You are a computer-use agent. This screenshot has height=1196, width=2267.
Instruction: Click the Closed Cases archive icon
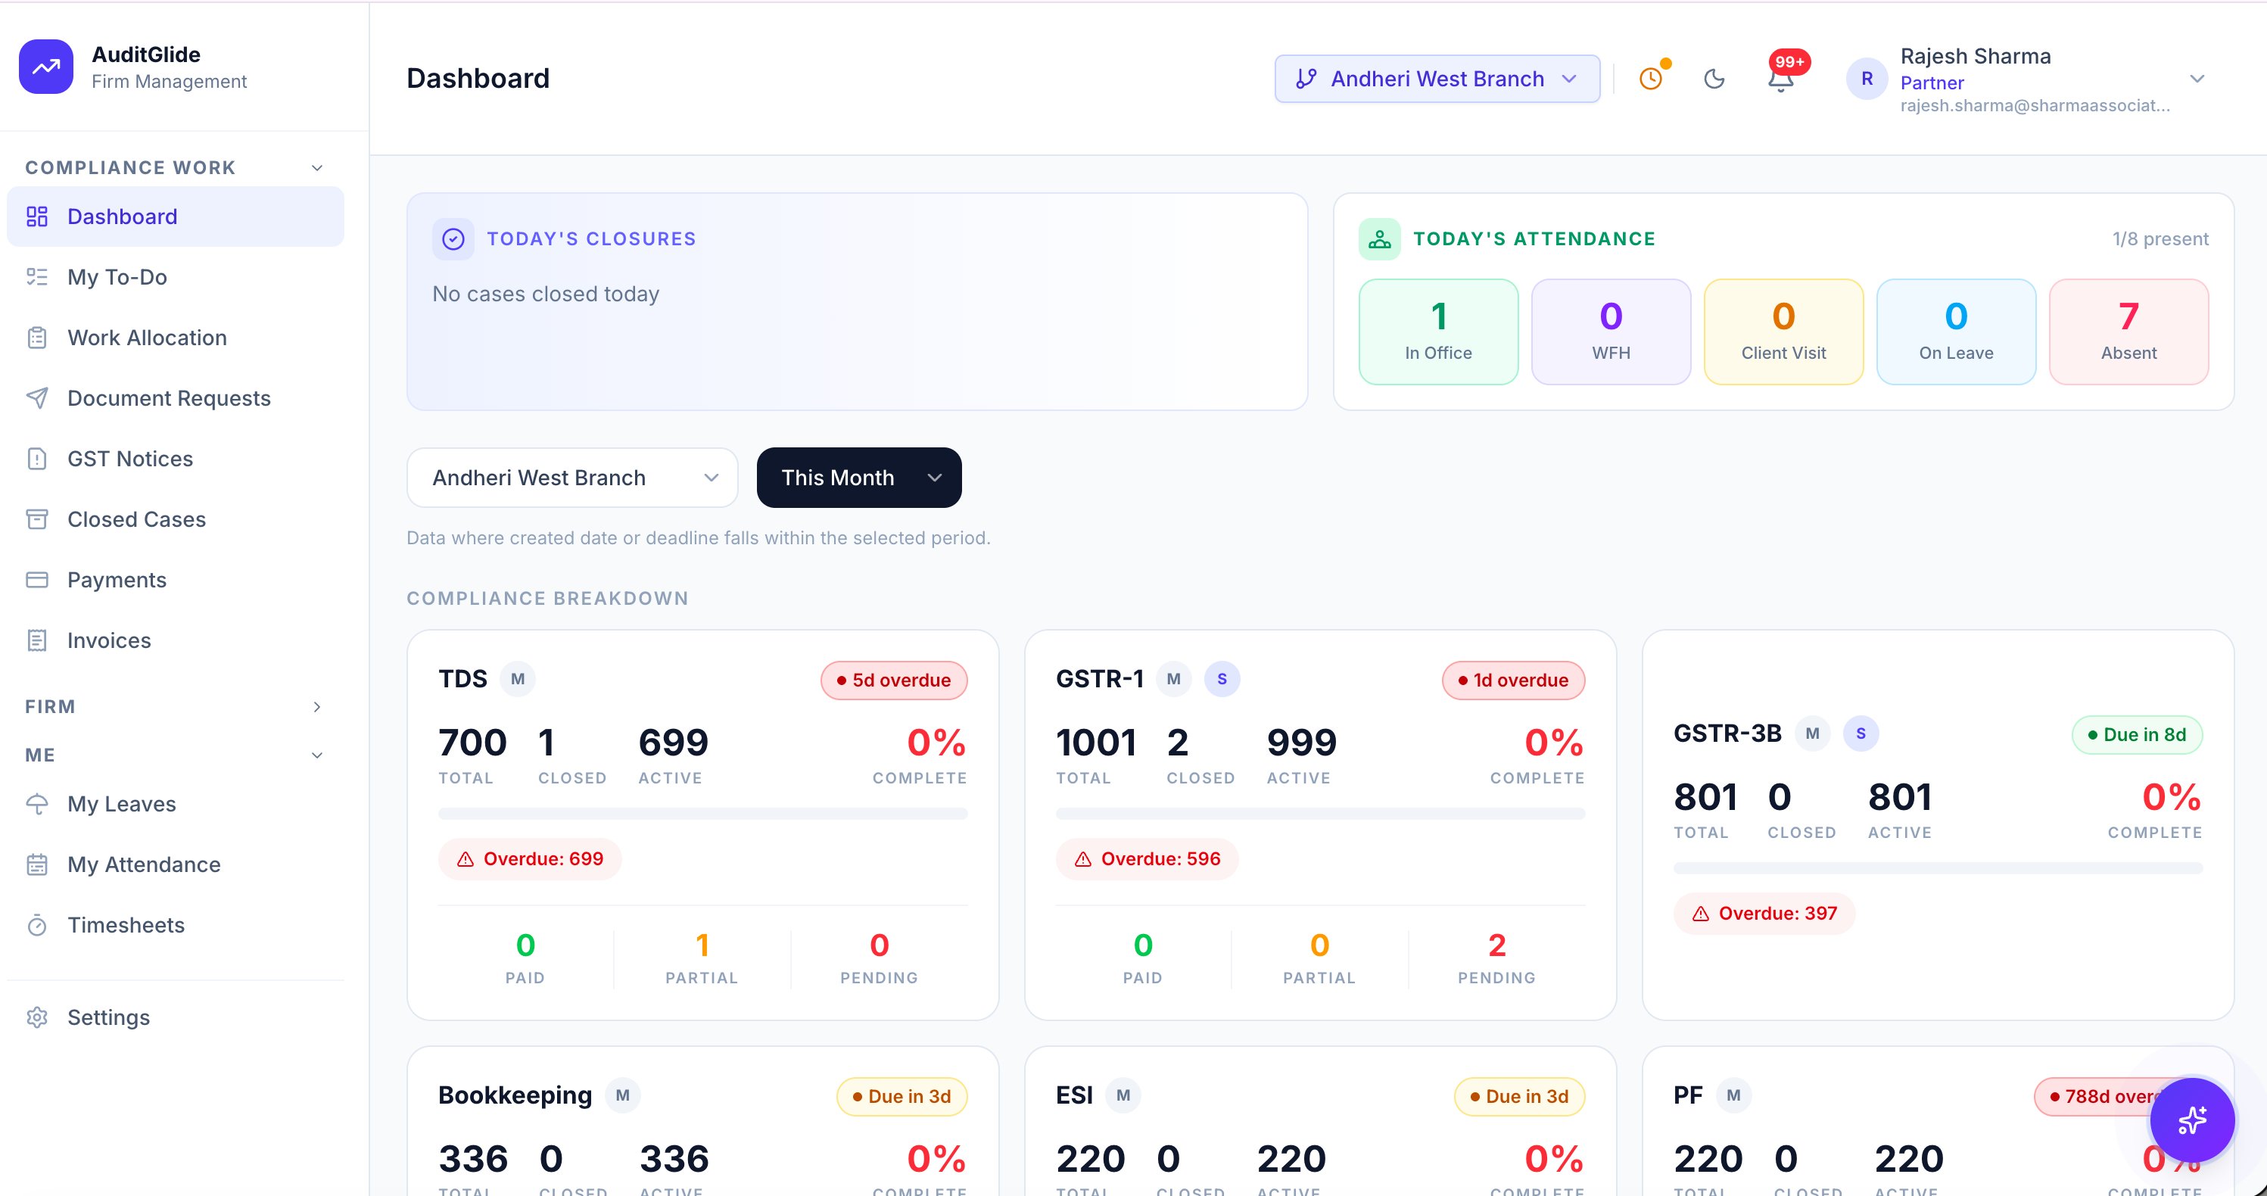(x=37, y=519)
